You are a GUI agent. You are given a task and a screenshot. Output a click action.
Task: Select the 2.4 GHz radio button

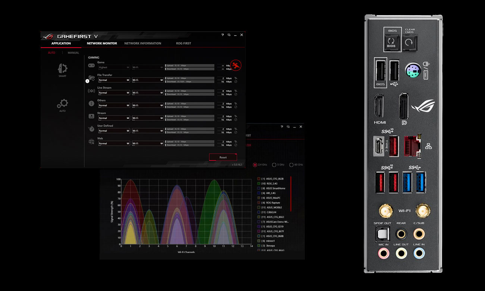(255, 165)
